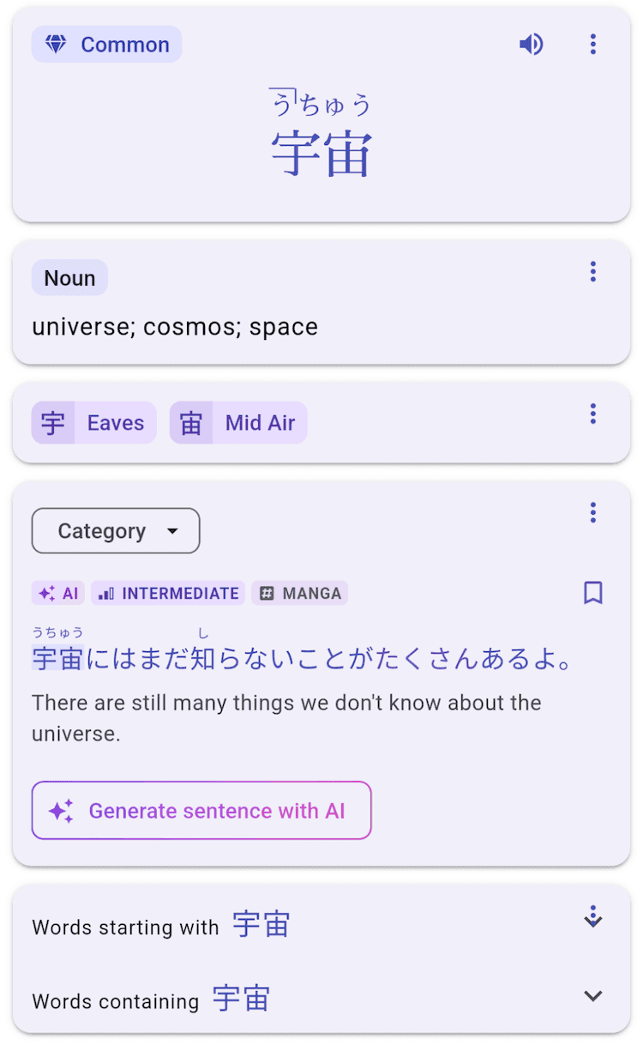Image resolution: width=643 pixels, height=1045 pixels.
Task: Open the word header's three-dot menu
Action: [592, 45]
